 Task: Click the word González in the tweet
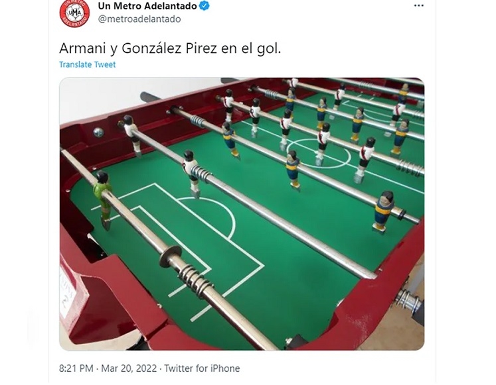(x=151, y=48)
